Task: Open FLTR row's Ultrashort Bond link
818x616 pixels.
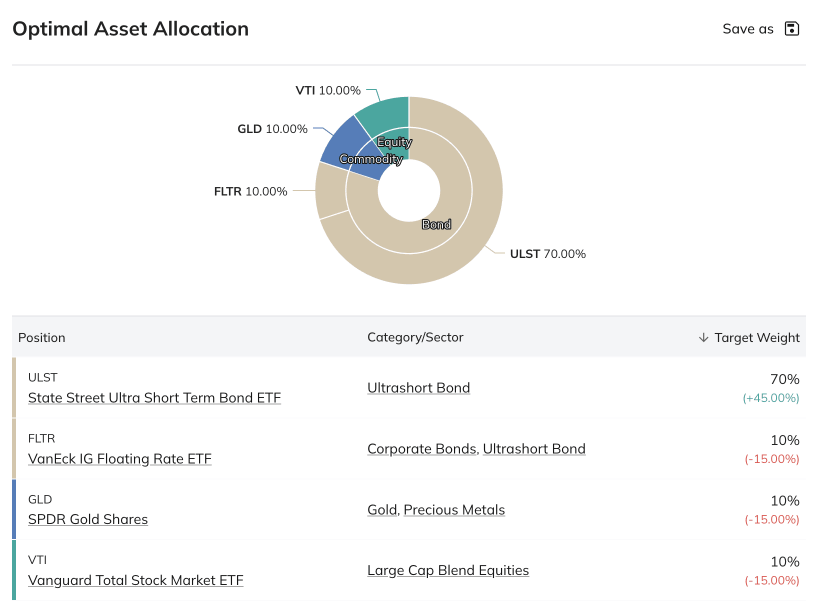Action: tap(534, 449)
